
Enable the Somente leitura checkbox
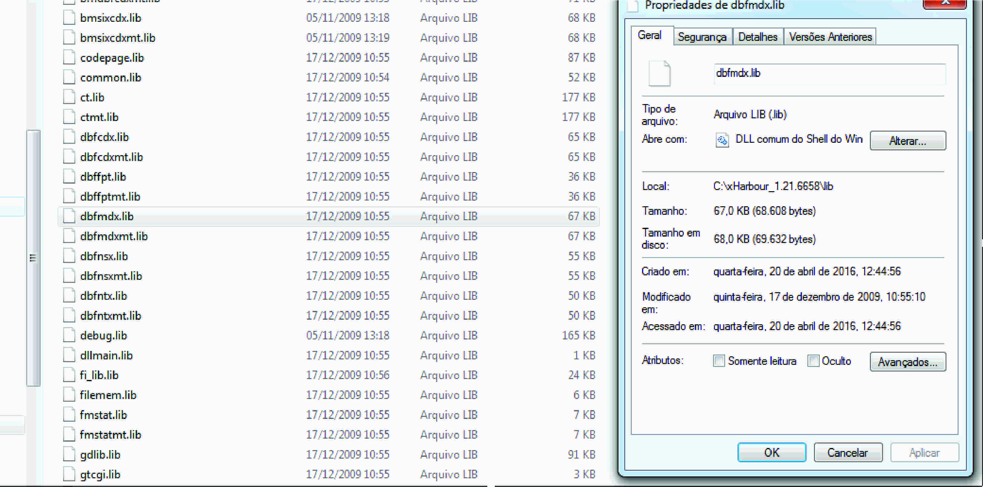(719, 361)
